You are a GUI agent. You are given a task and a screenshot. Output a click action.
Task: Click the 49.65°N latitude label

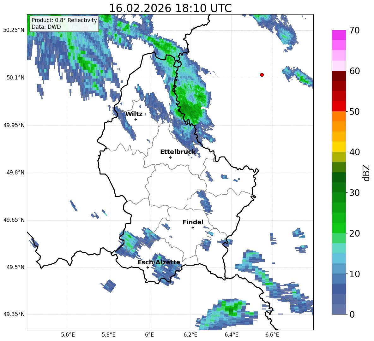[14, 220]
